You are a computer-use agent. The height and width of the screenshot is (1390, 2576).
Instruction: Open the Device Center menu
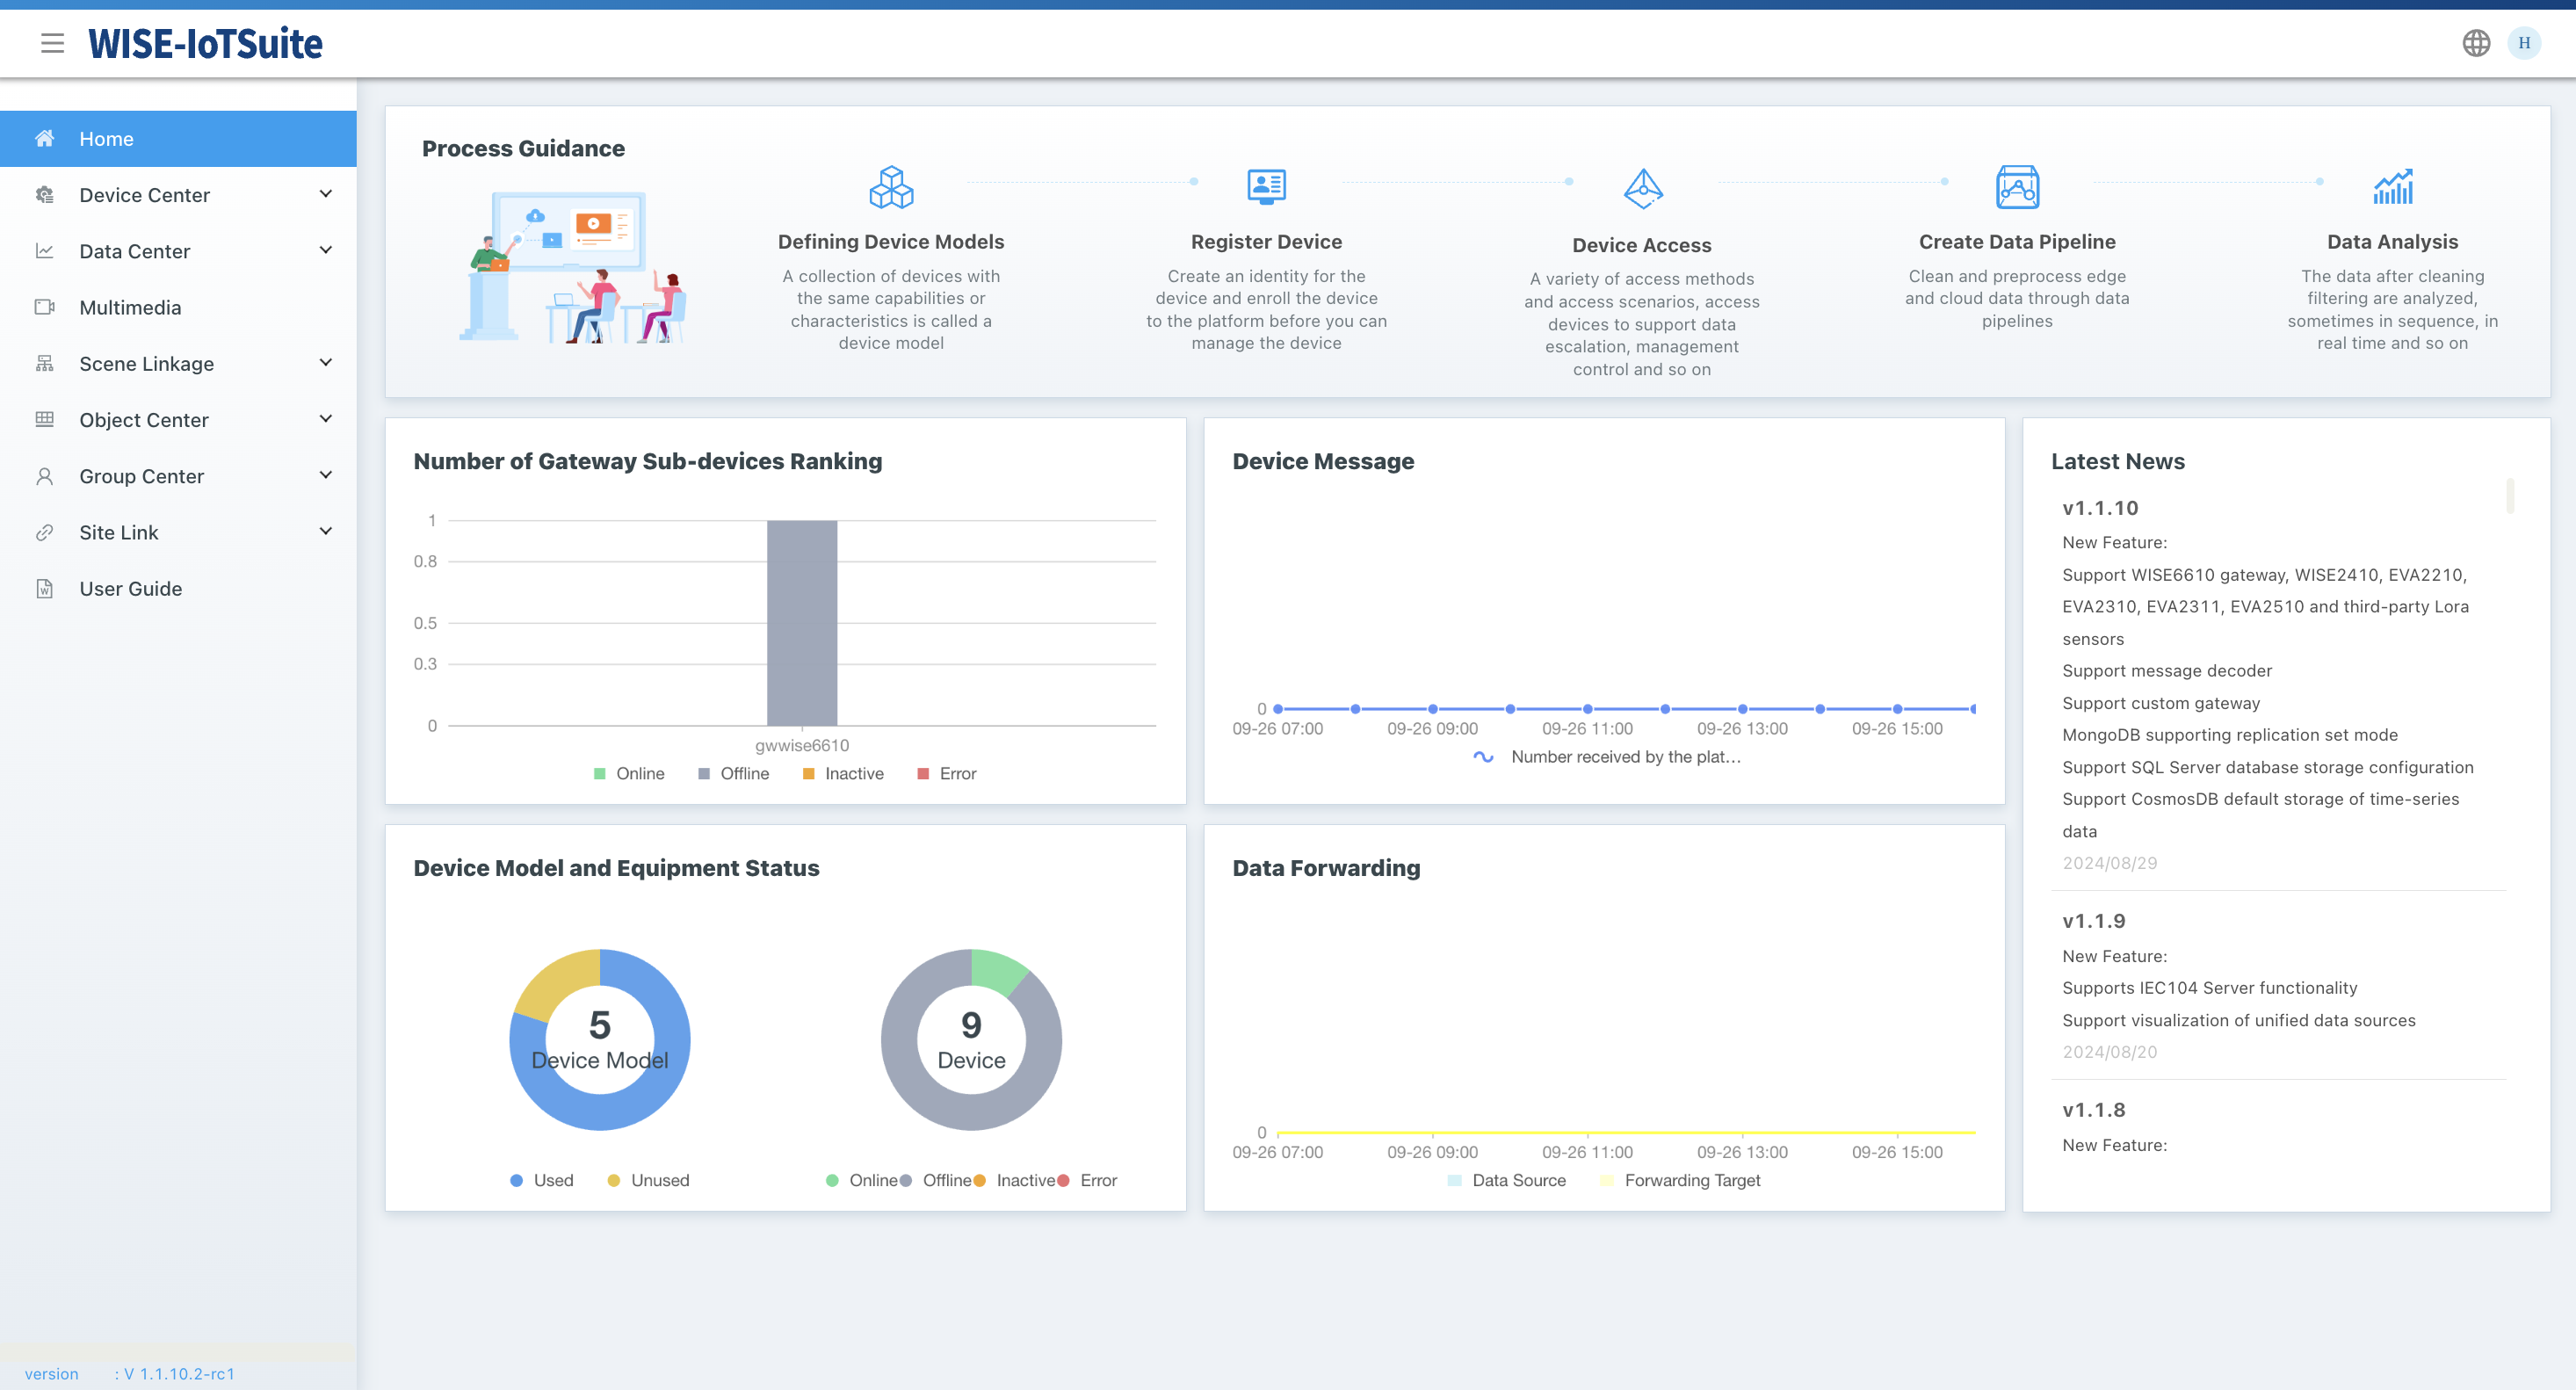click(178, 195)
